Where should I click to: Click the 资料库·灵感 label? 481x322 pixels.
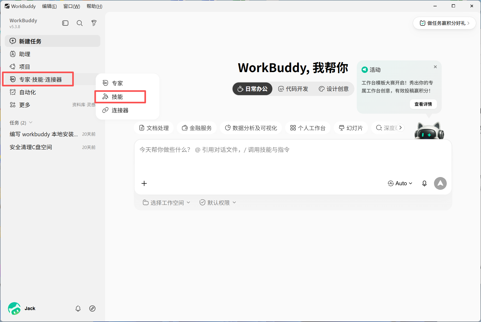point(84,105)
